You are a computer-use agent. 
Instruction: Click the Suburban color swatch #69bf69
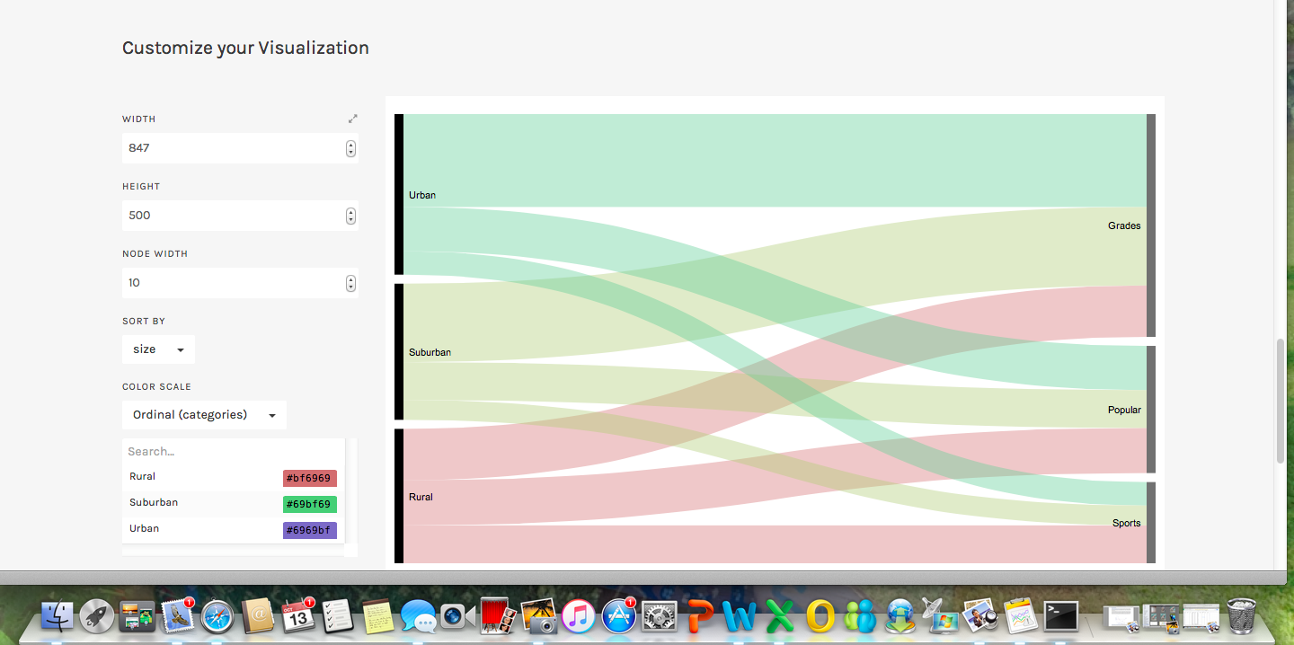click(x=309, y=504)
